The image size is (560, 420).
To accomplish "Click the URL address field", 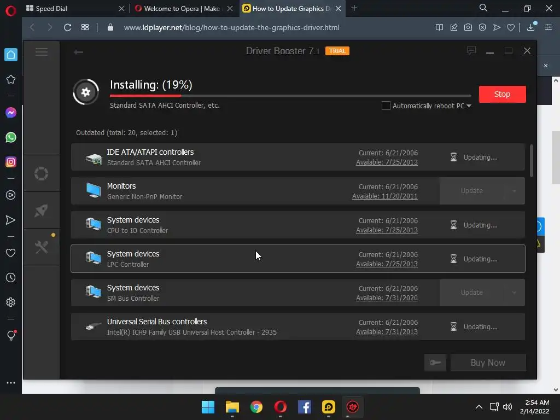I will click(x=231, y=27).
